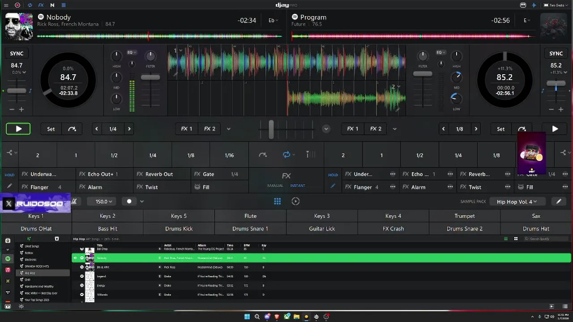
Task: Play the right deck
Action: 555,129
